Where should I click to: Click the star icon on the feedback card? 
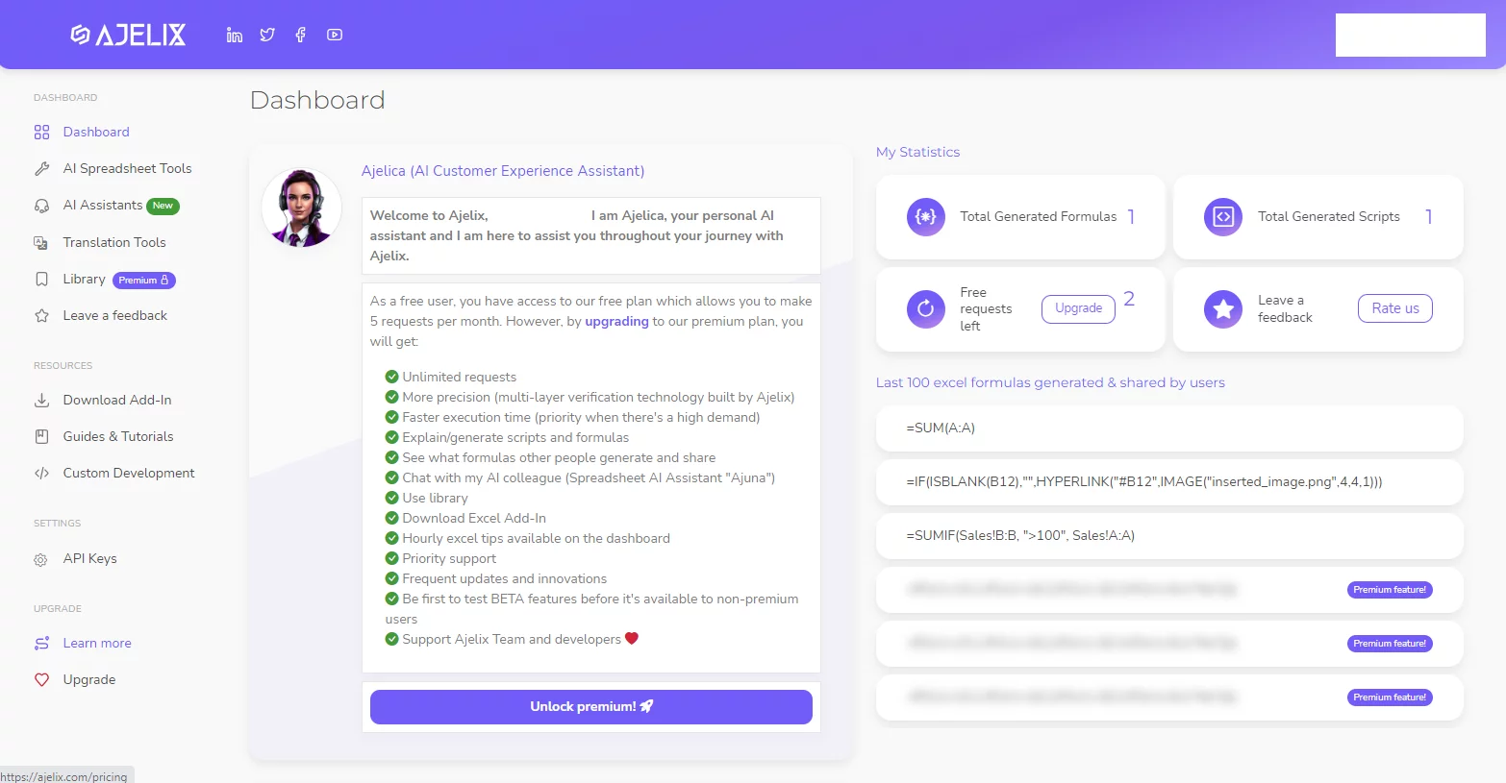1222,309
